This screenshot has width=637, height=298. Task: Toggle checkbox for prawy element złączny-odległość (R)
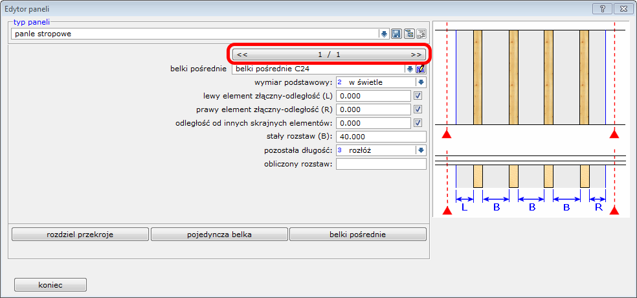coord(418,109)
